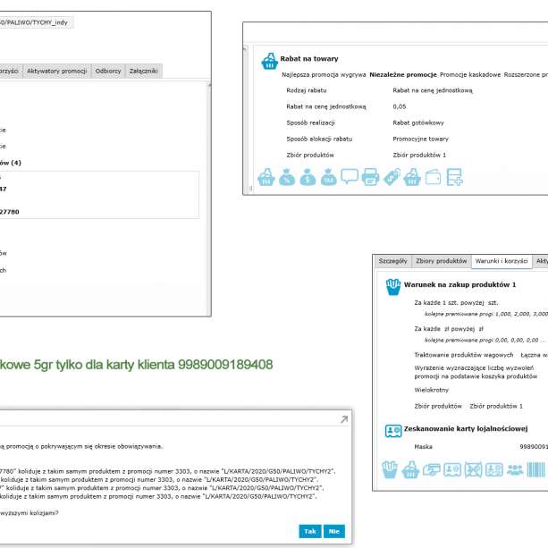
Task: Switch to the Załączniki tab
Action: [144, 71]
